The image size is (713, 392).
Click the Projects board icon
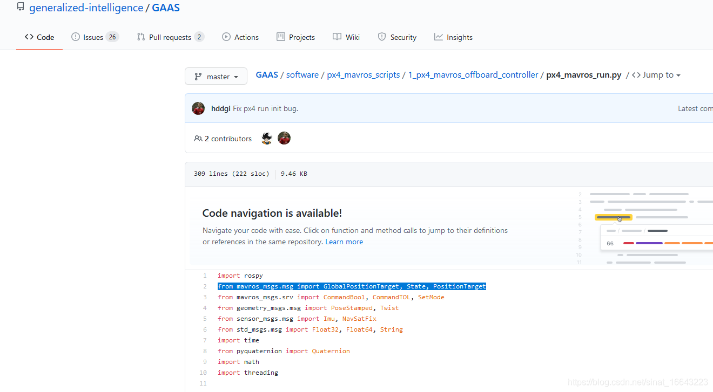(281, 37)
